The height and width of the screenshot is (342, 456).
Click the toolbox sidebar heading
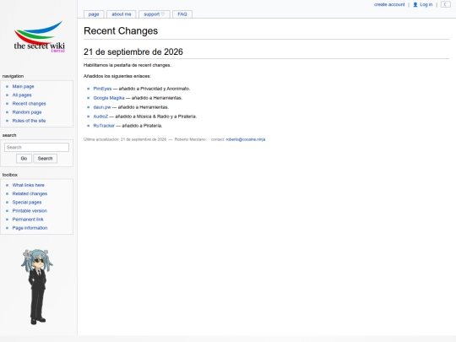click(x=10, y=175)
